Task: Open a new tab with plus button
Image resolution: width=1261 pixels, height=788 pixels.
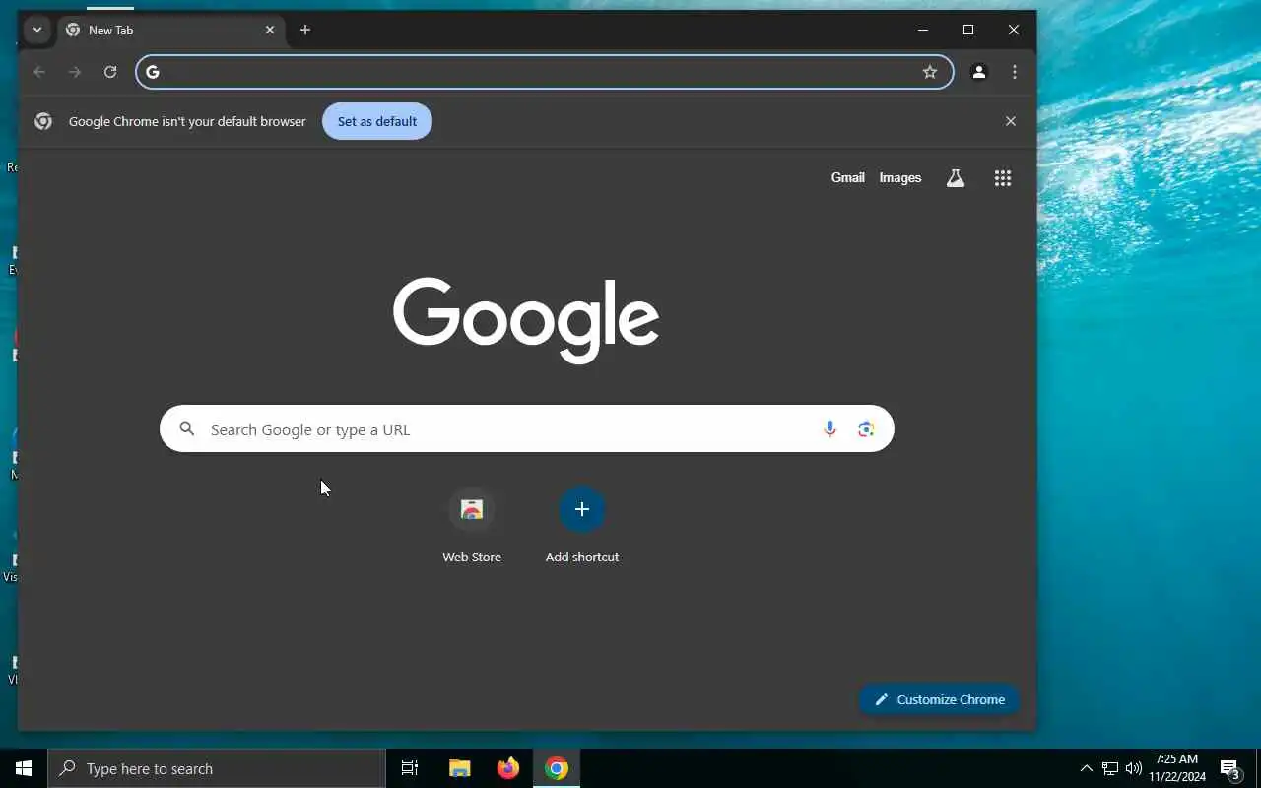Action: (305, 30)
